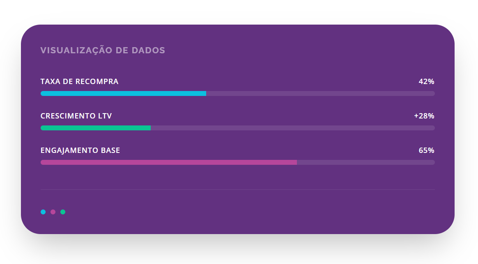Image resolution: width=478 pixels, height=264 pixels.
Task: Click the unfilled track of the Taxa de Recompra bar
Action: (320, 93)
